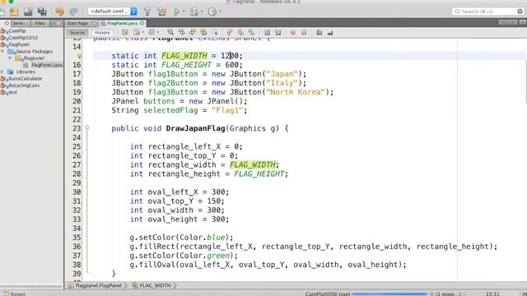Click the Debug Project icon

click(194, 12)
